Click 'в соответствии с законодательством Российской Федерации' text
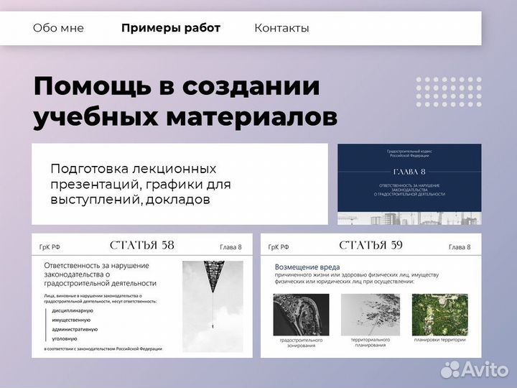This screenshot has height=388, width=517. pos(103,348)
